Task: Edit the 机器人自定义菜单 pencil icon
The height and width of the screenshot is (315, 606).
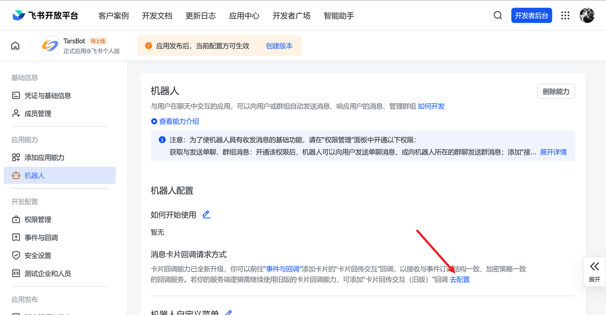Action: (x=229, y=313)
